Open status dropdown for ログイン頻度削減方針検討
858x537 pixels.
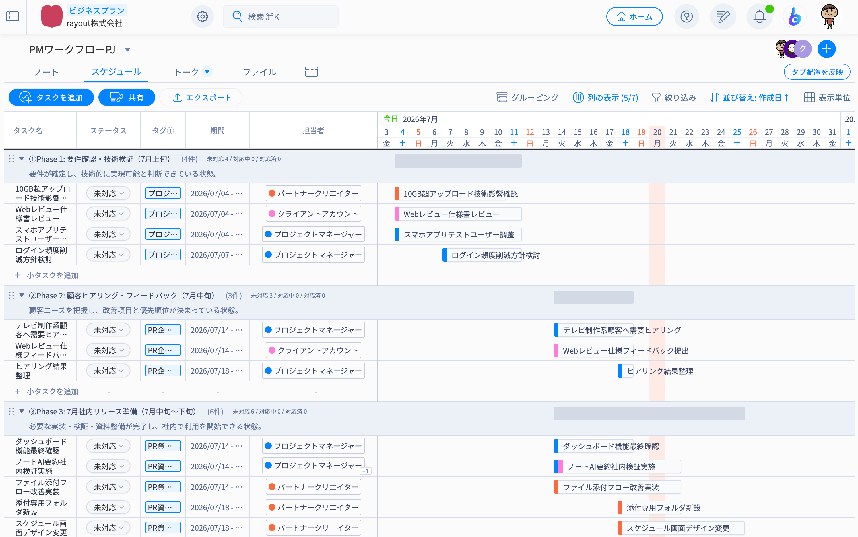click(x=108, y=255)
